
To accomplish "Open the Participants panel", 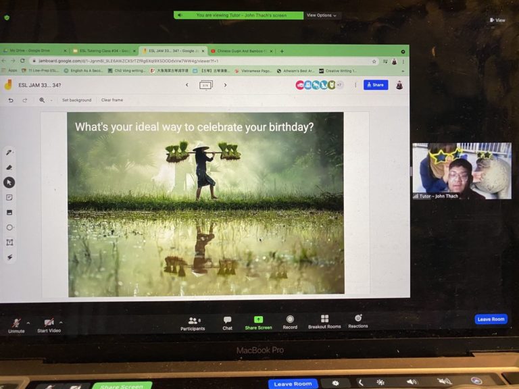I will pyautogui.click(x=193, y=324).
